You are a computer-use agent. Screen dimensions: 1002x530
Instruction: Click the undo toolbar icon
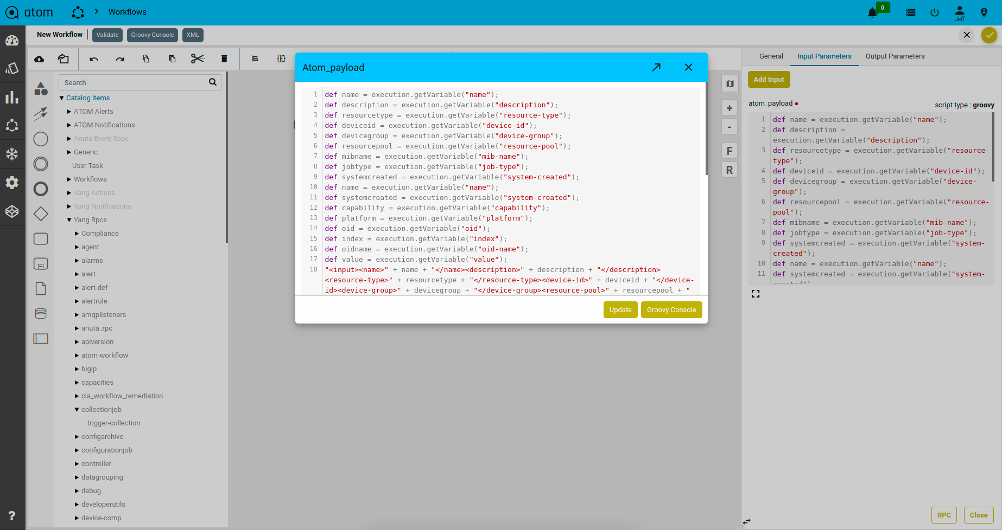94,59
